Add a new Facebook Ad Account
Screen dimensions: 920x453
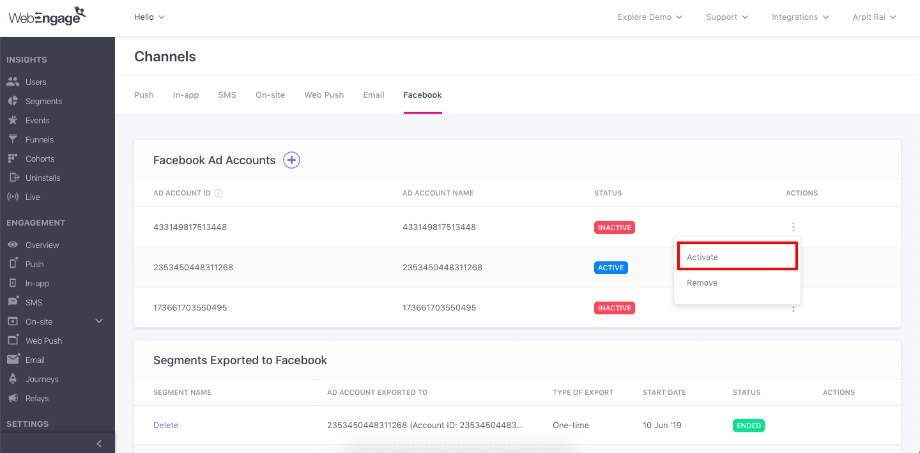coord(291,160)
